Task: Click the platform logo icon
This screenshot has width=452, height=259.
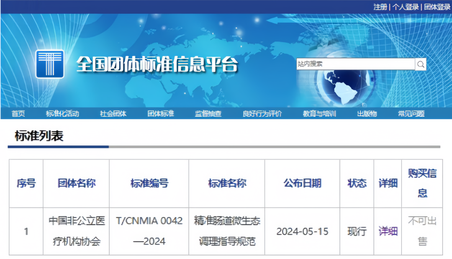Action: point(50,64)
